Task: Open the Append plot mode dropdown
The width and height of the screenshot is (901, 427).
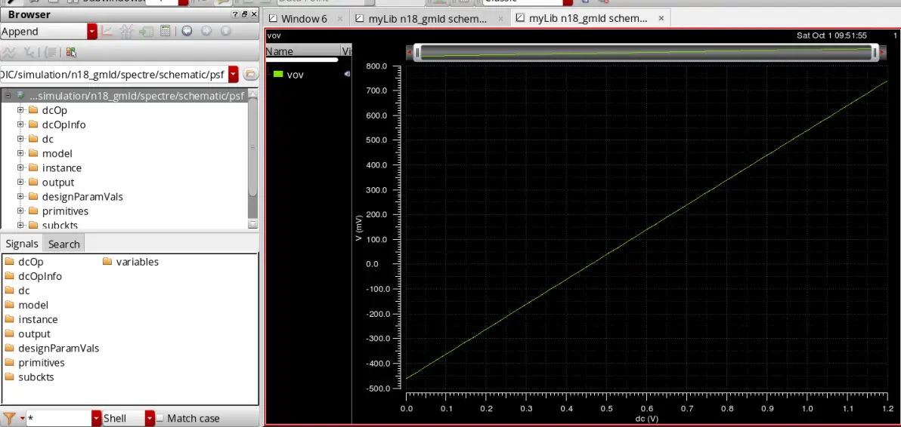Action: pyautogui.click(x=92, y=32)
